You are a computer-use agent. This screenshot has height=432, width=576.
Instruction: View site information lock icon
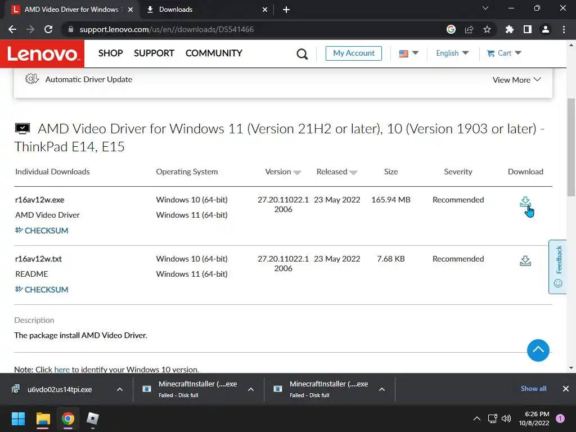(x=71, y=29)
